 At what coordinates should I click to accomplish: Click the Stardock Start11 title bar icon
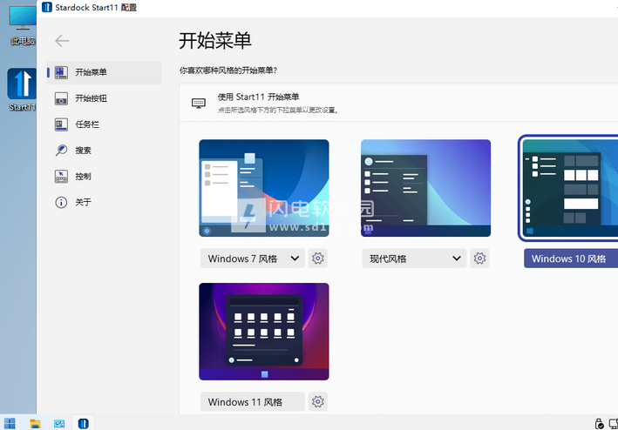[47, 7]
